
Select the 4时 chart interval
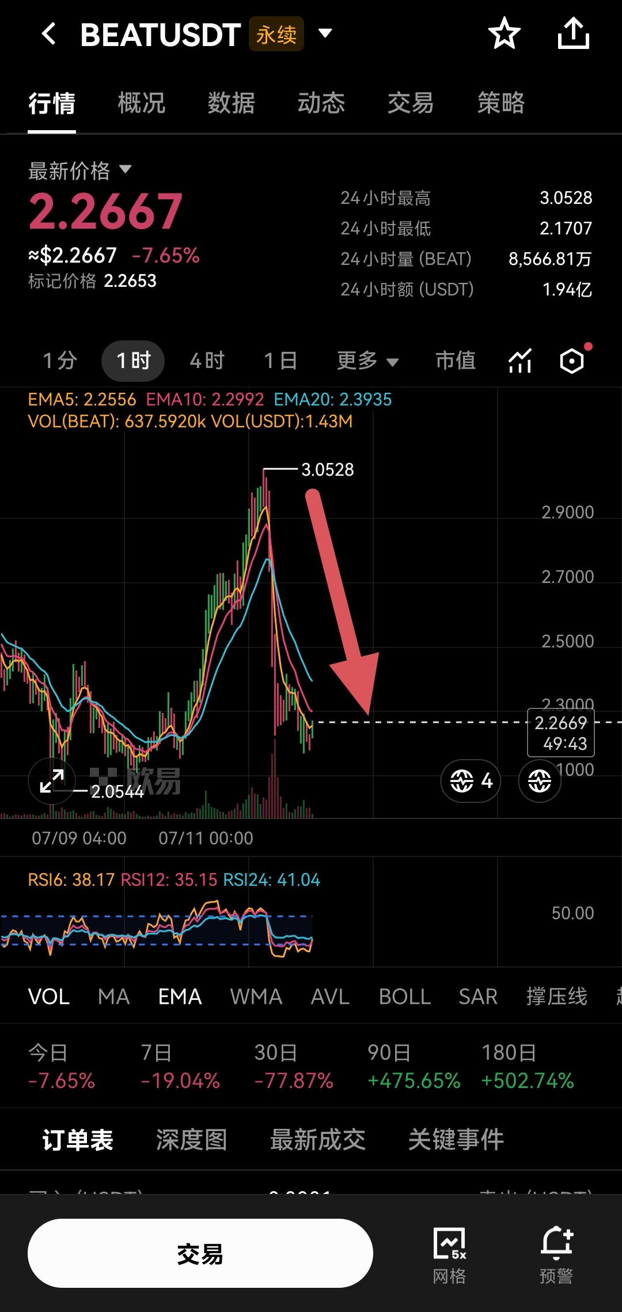tap(207, 361)
